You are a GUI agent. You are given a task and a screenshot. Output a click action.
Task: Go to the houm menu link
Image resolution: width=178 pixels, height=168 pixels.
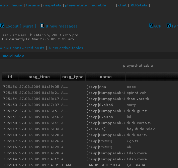coord(17,5)
